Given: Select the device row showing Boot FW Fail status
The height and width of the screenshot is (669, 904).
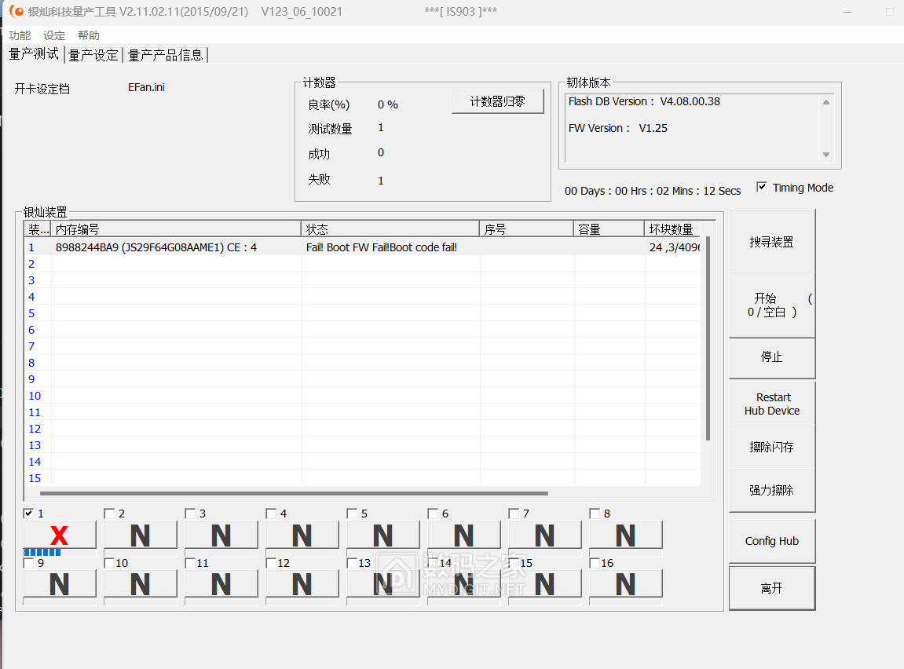Looking at the screenshot, I should point(314,247).
